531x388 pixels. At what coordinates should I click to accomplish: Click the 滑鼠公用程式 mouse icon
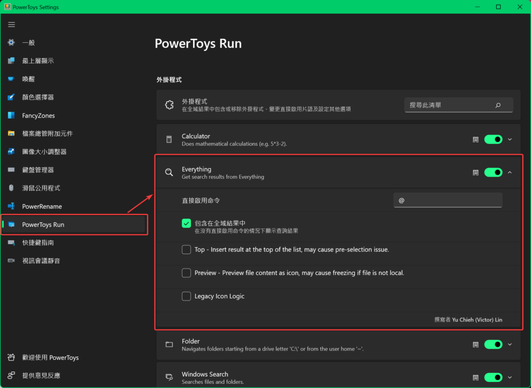[11, 188]
